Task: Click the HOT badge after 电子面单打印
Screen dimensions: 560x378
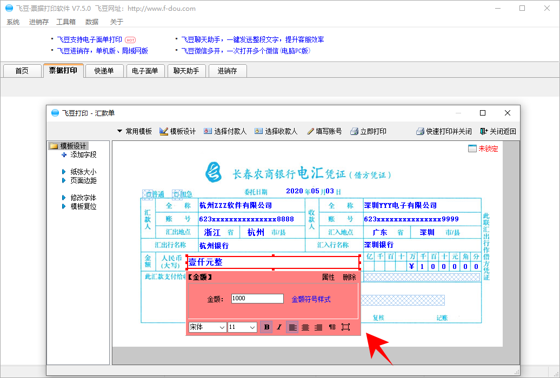Action: point(130,40)
